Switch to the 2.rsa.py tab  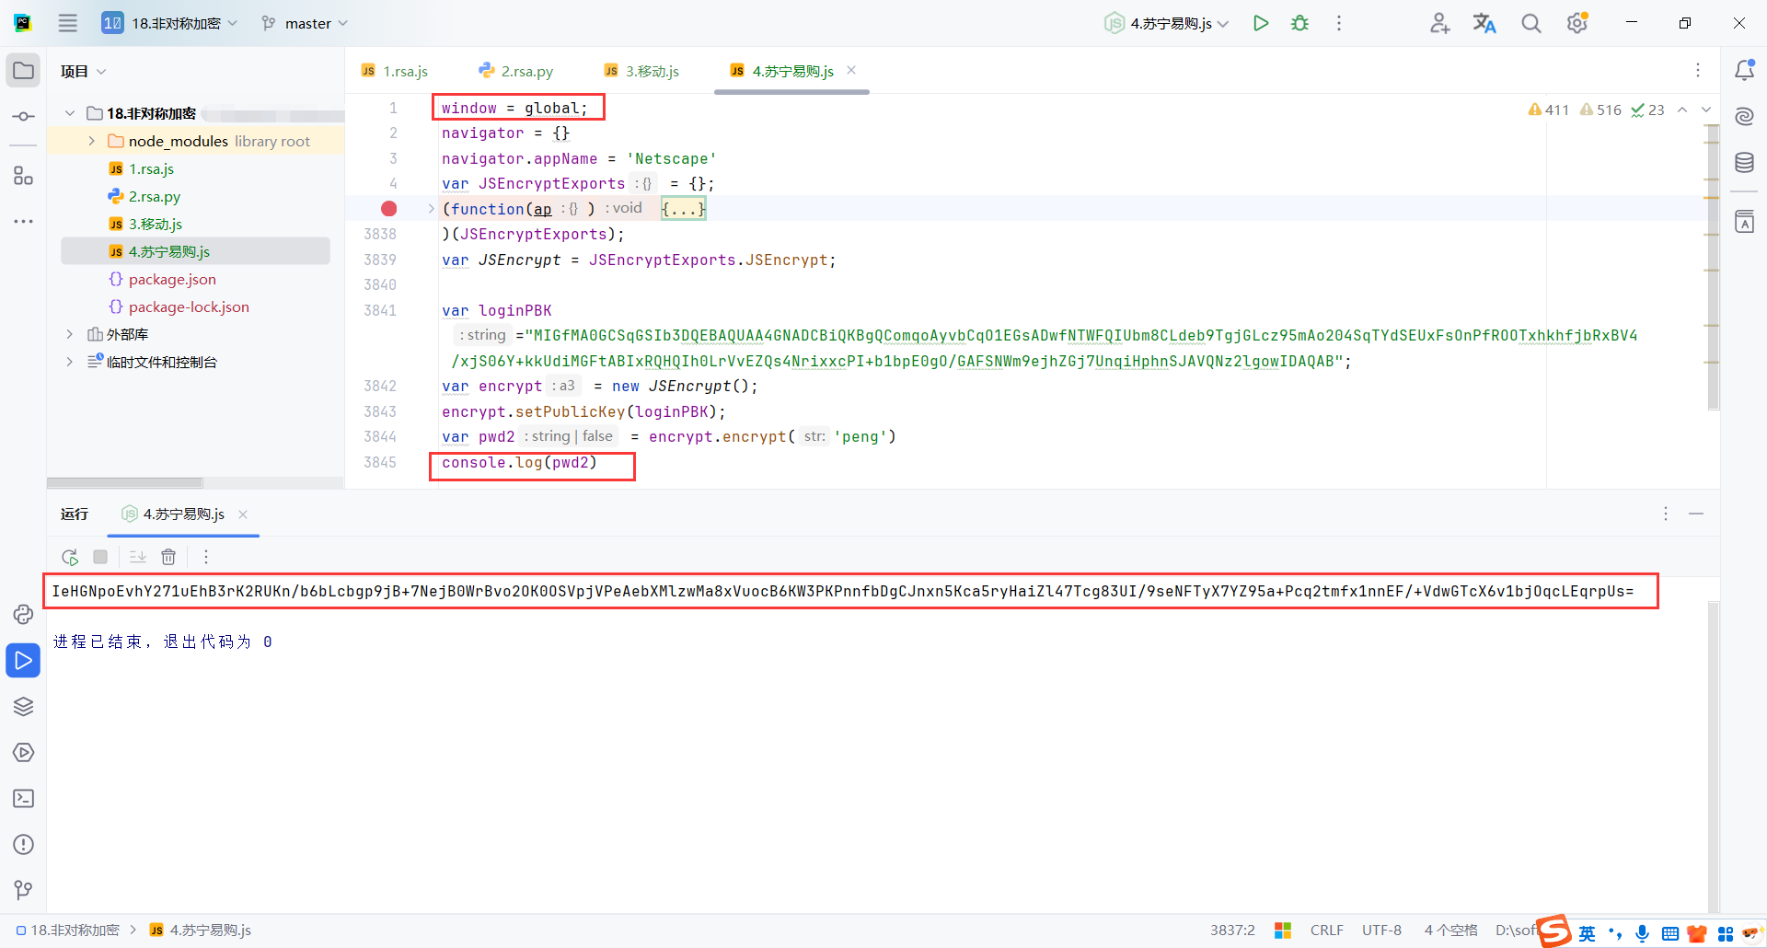click(516, 71)
